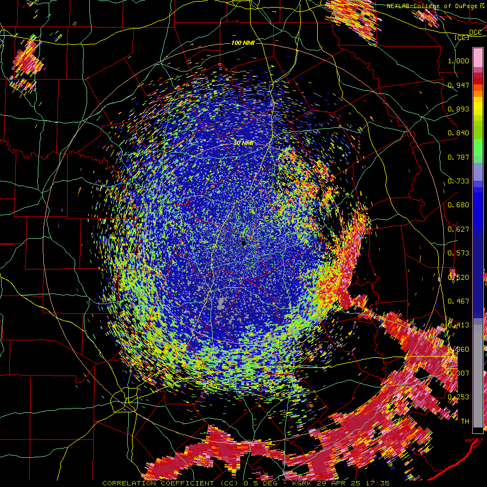This screenshot has width=487, height=487.
Task: Pick the light pink top color scale segment
Action: coord(478,57)
